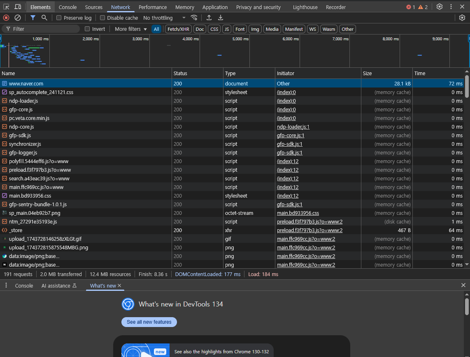
Task: Switch to the Console tab at top
Action: click(68, 7)
